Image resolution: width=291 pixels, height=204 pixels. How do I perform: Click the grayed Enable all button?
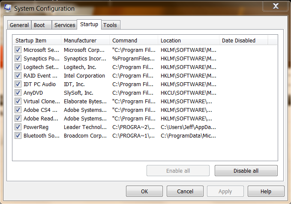(178, 171)
